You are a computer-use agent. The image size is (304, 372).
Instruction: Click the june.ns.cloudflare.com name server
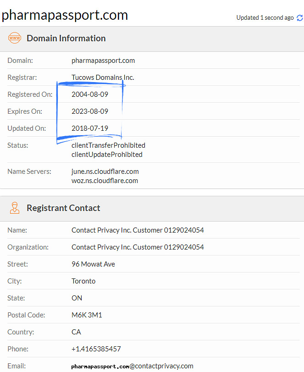pyautogui.click(x=105, y=172)
